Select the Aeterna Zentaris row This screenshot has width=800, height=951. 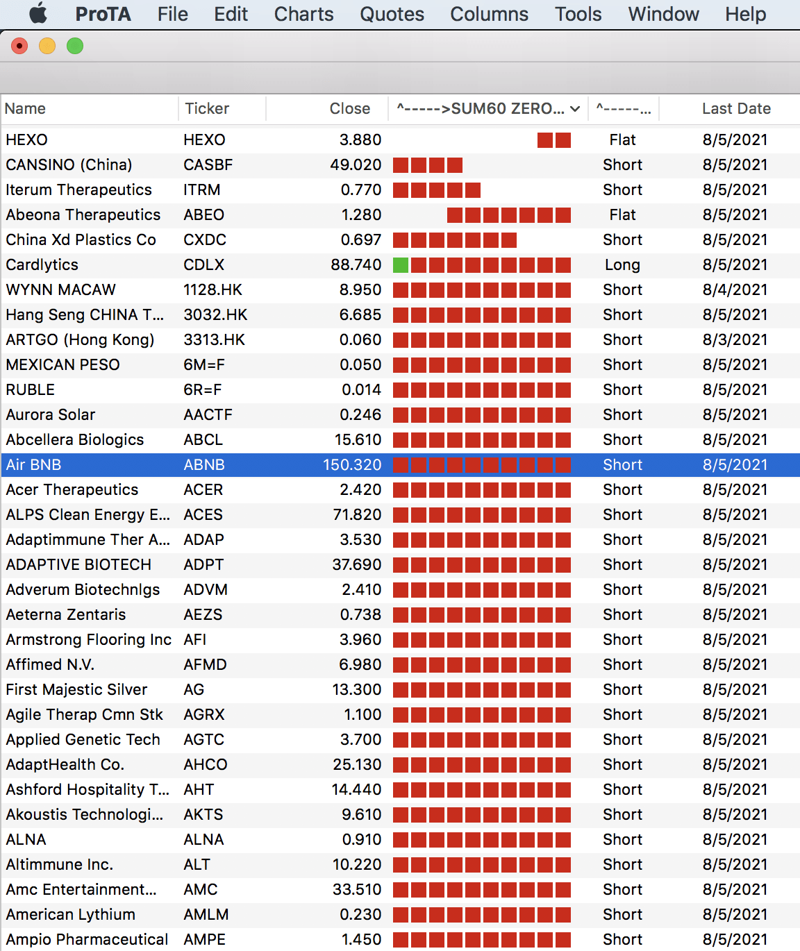click(400, 614)
